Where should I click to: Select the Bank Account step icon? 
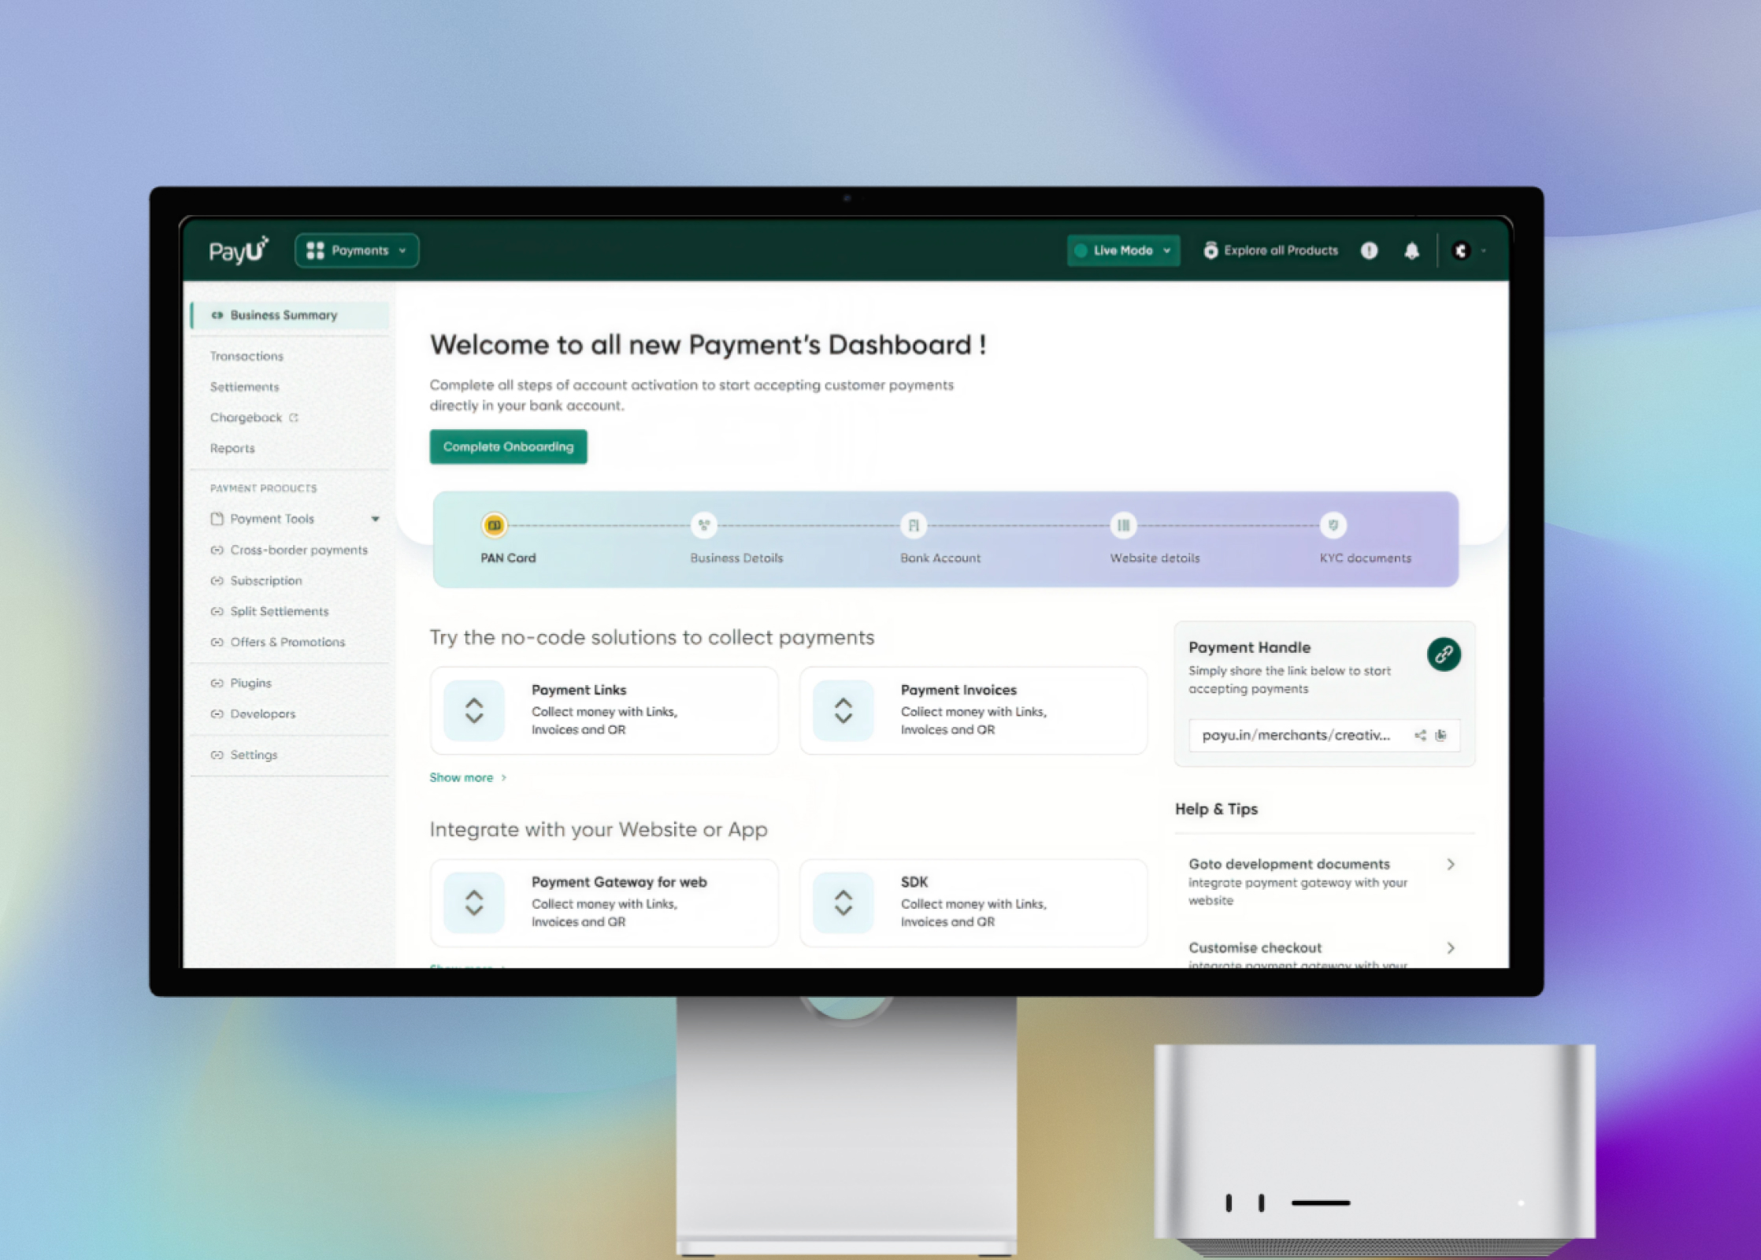point(914,525)
